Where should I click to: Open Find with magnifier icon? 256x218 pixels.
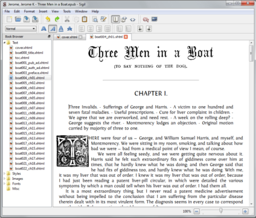tap(95, 19)
